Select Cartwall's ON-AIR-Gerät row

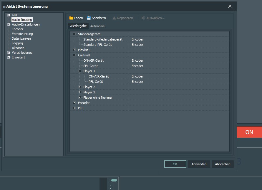coord(150,60)
